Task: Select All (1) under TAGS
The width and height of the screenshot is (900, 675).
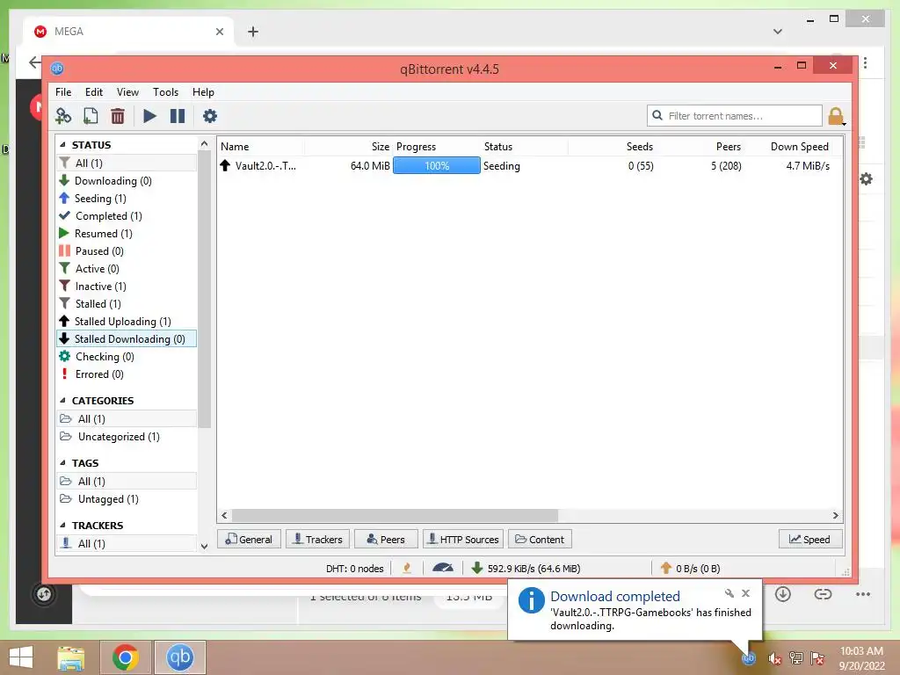Action: (127, 481)
